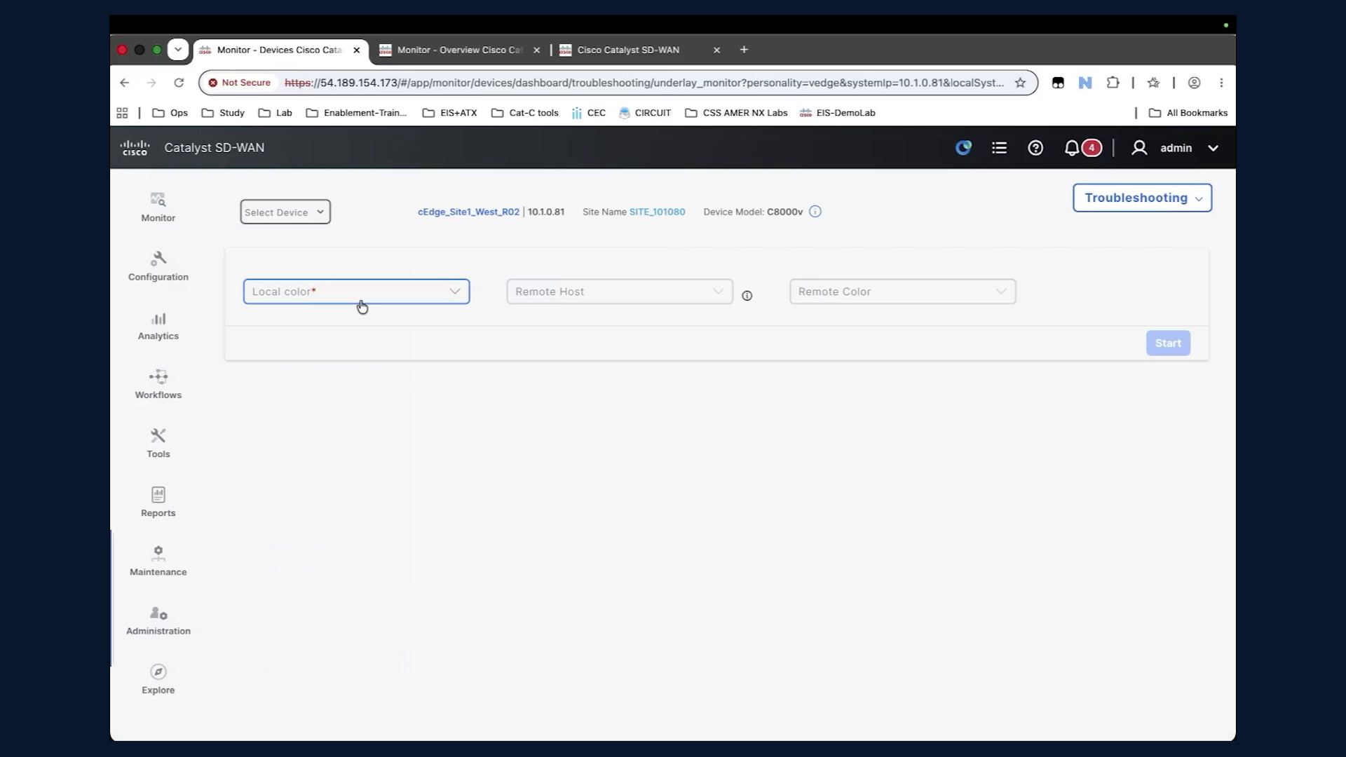Click the notifications bell icon
This screenshot has width=1346, height=757.
click(x=1071, y=148)
